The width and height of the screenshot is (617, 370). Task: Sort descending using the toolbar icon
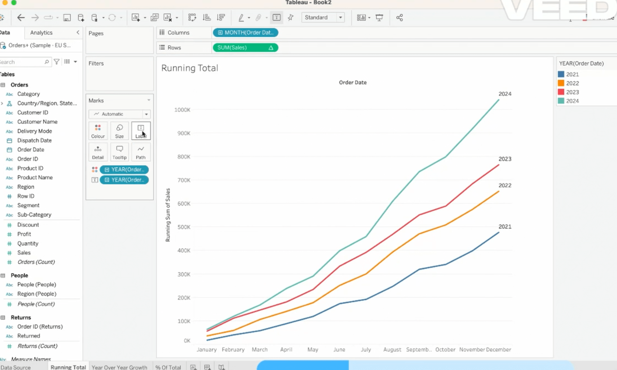tap(221, 17)
